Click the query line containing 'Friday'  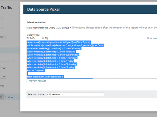[50, 61]
